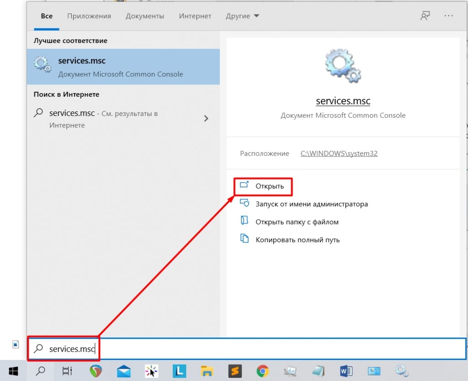This screenshot has height=381, width=468.
Task: Open the Mail app from the taskbar
Action: [123, 371]
